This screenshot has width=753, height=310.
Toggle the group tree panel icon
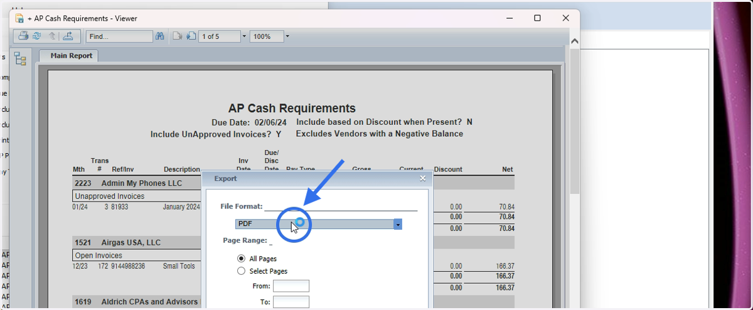pos(20,59)
